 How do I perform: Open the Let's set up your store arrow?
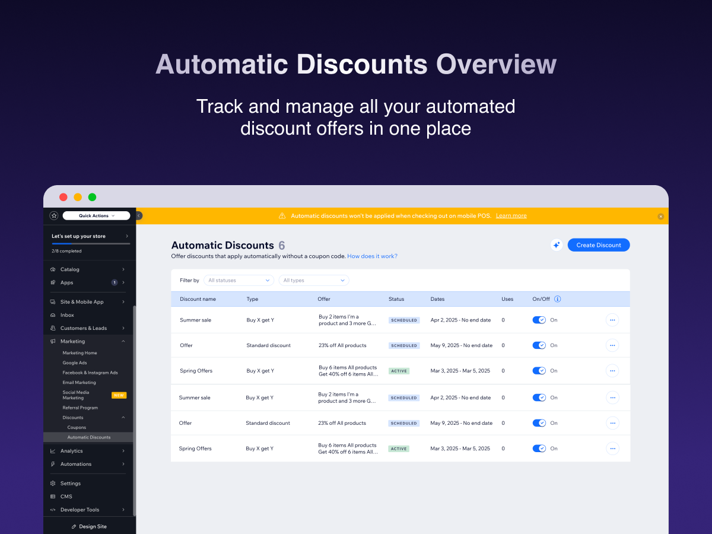[x=127, y=236]
